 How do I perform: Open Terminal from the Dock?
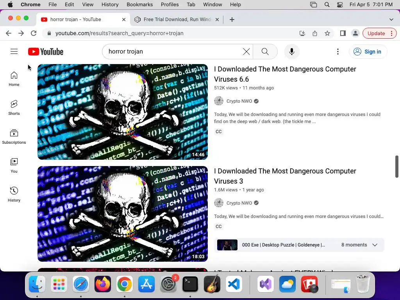click(190, 284)
